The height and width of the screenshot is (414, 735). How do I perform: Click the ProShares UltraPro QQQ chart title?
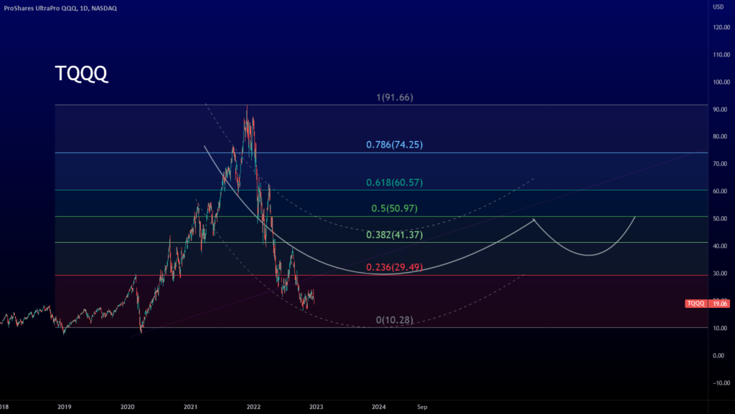[x=60, y=8]
